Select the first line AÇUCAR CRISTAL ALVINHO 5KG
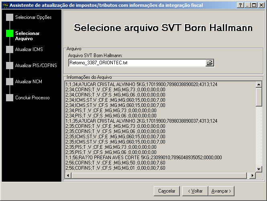267x201 pixels. (x=141, y=84)
